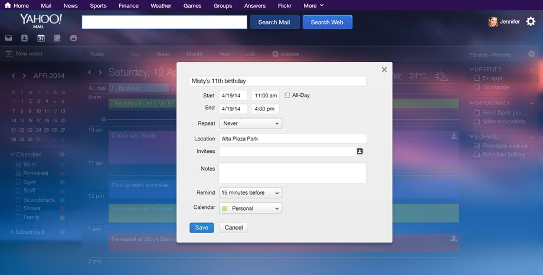This screenshot has width=543, height=275.
Task: Click the Home house icon
Action: (8, 5)
